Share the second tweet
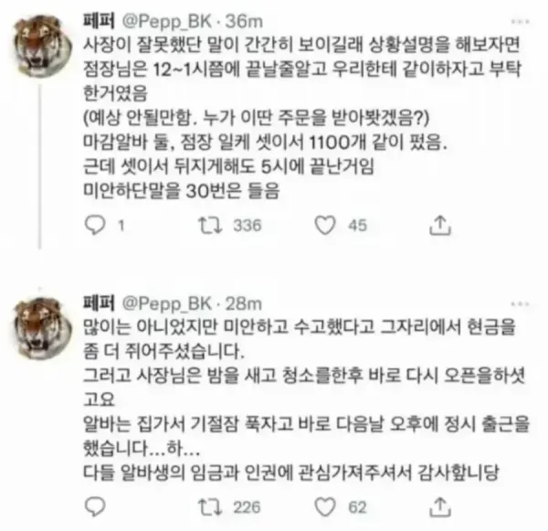 [x=440, y=507]
